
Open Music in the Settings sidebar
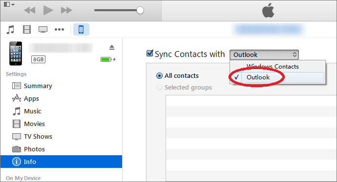click(x=61, y=111)
